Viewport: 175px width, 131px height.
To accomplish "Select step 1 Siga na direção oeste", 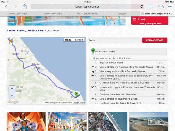I will click(x=128, y=63).
